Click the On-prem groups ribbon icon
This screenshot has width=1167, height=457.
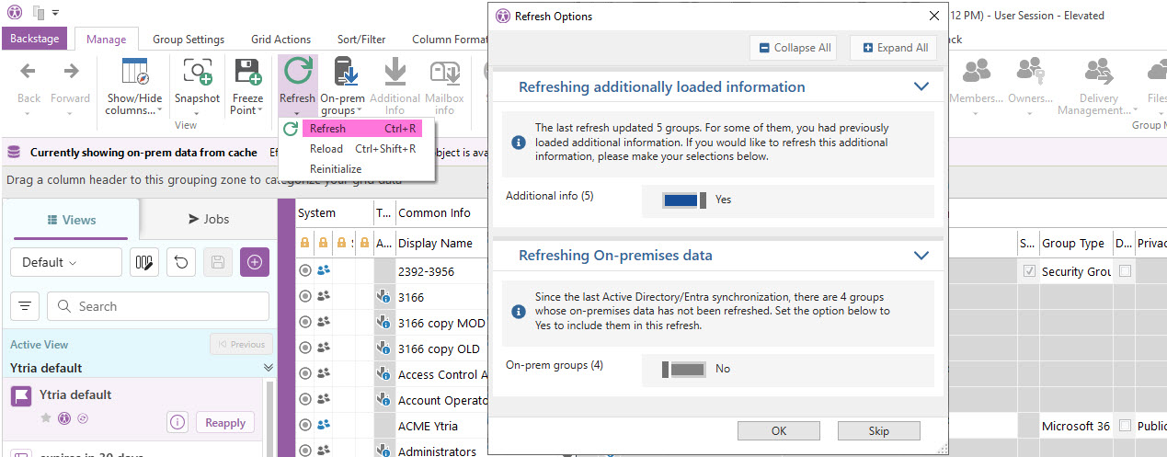[344, 72]
